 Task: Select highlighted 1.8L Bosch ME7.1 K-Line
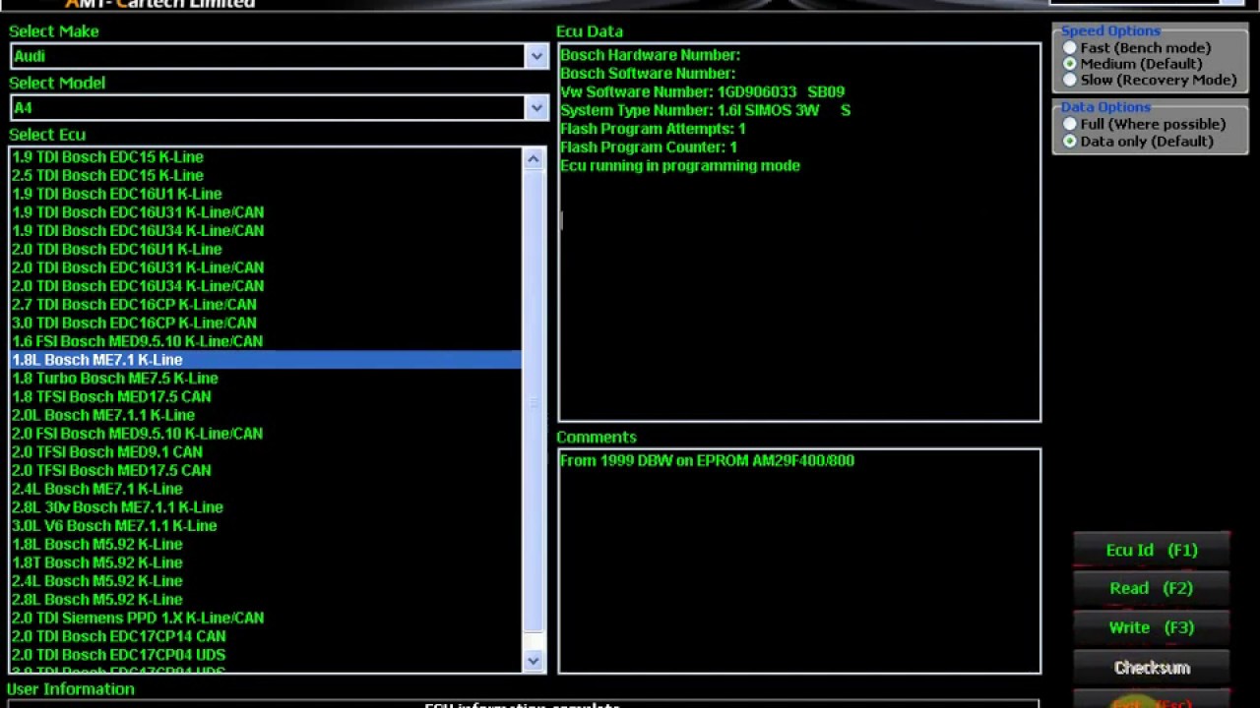tap(266, 360)
